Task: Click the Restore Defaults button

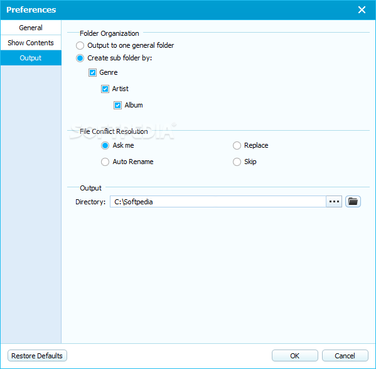Action: tap(37, 356)
